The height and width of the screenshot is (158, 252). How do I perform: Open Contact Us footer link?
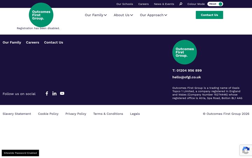pos(54,42)
